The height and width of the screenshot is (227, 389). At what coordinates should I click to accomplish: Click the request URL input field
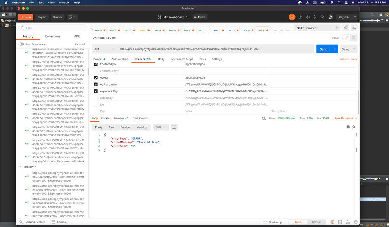(215, 49)
